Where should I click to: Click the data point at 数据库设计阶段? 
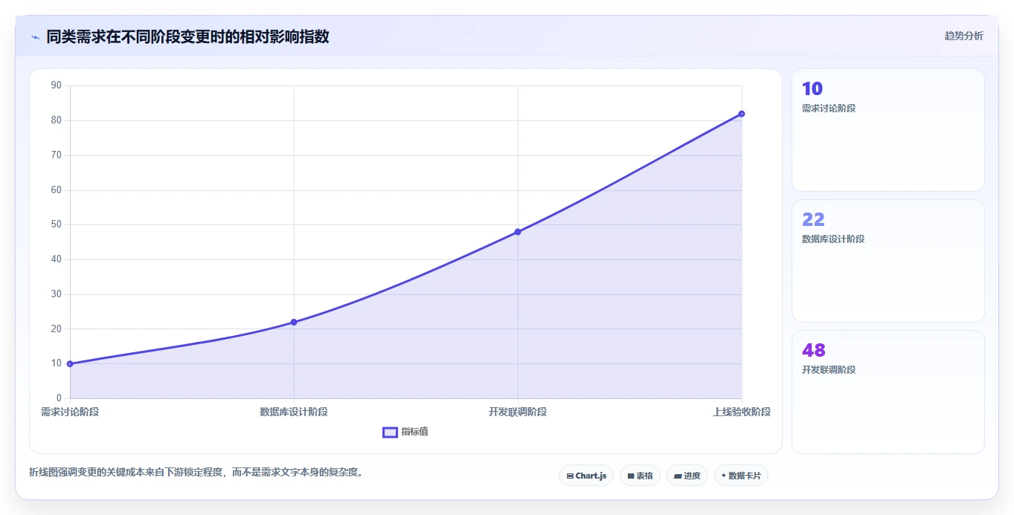(294, 323)
